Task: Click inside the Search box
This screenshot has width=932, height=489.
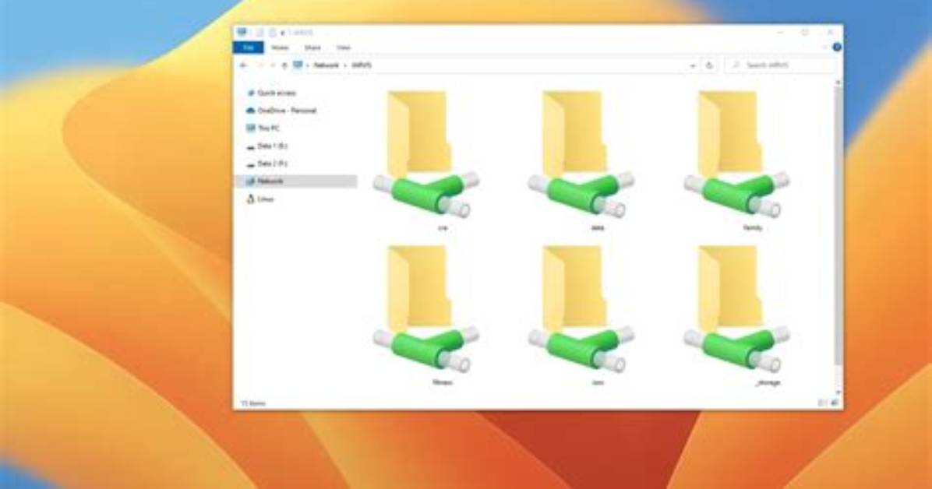Action: 780,65
